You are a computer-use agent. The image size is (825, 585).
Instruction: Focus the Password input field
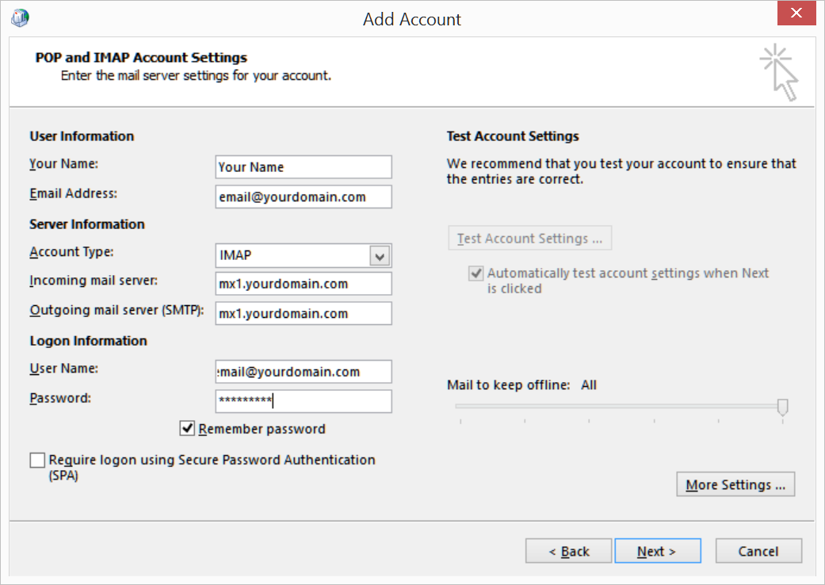(304, 401)
